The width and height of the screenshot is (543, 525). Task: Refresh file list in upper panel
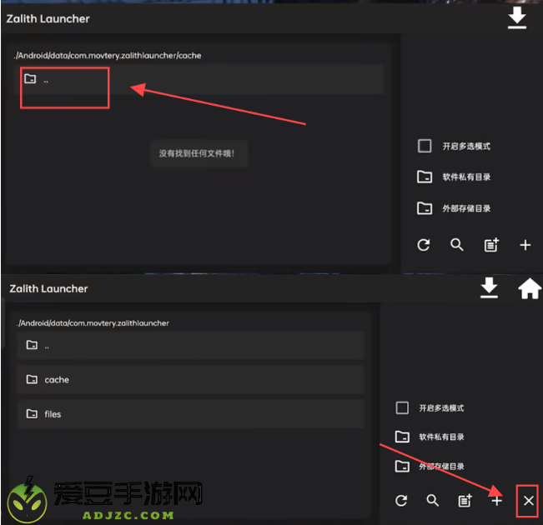(424, 245)
